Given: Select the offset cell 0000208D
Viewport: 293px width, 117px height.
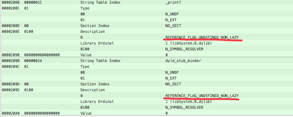Looking at the screenshot, I should tap(11, 26).
